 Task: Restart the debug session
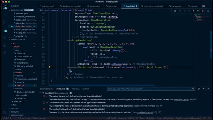click(198, 11)
